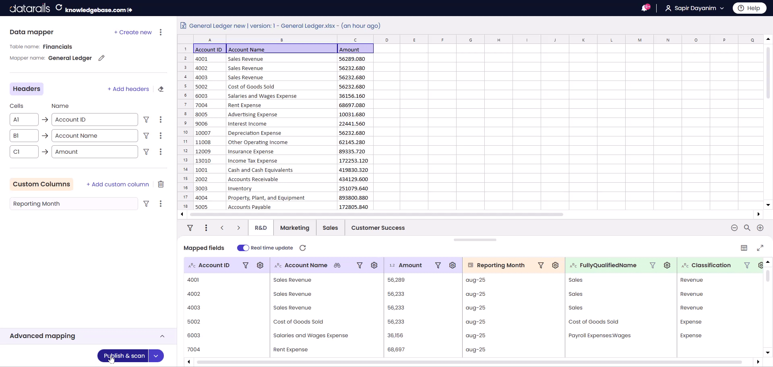Screen dimensions: 773x367
Task: Refresh the mapped fields preview
Action: pos(302,248)
